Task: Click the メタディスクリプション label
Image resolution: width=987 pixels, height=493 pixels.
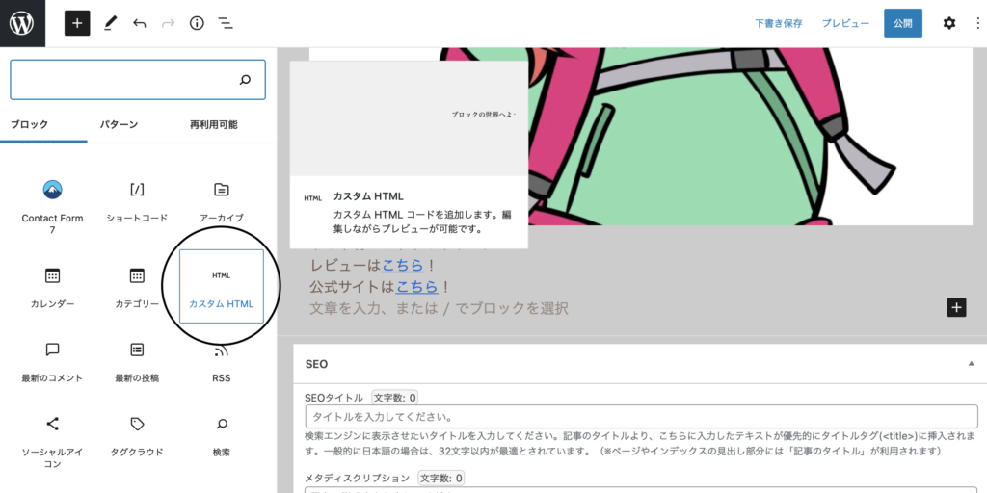Action: click(357, 478)
